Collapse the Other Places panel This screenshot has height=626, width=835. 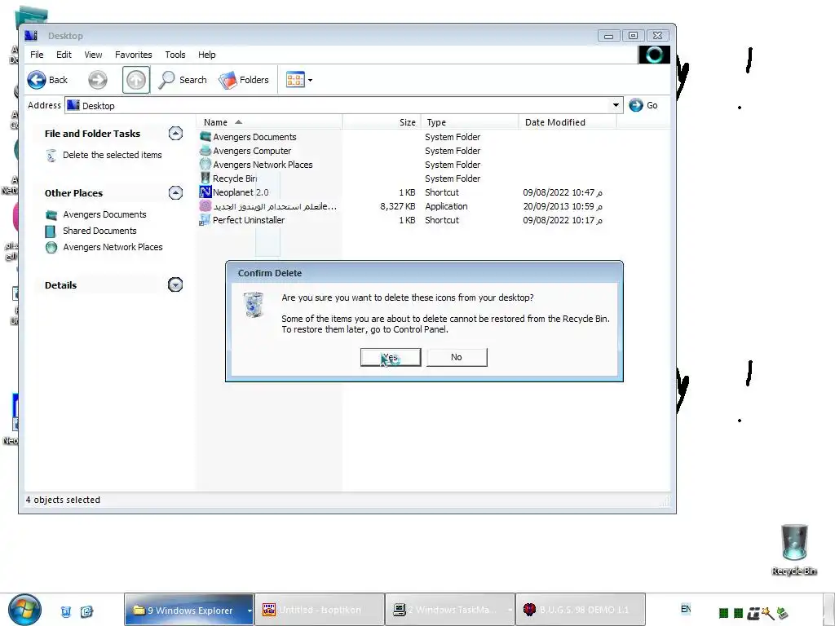(175, 192)
